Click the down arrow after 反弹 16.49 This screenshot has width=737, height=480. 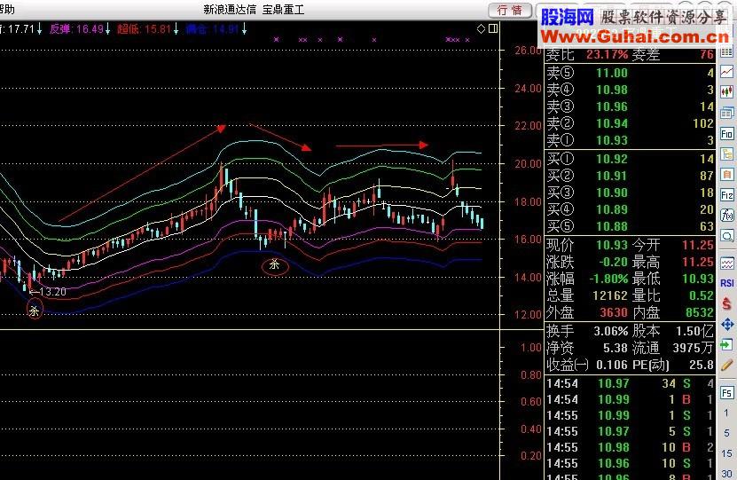(108, 29)
